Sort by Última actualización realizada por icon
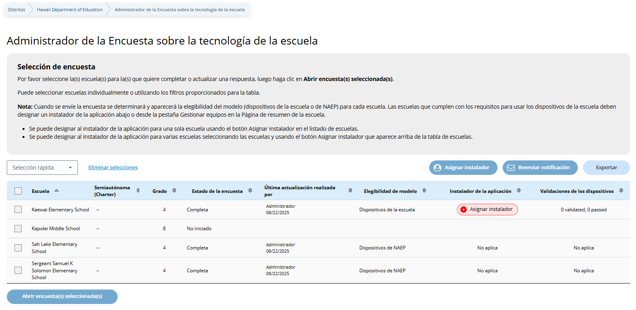 click(x=350, y=190)
